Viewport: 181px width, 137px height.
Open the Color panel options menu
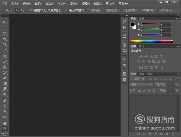pyautogui.click(x=178, y=18)
